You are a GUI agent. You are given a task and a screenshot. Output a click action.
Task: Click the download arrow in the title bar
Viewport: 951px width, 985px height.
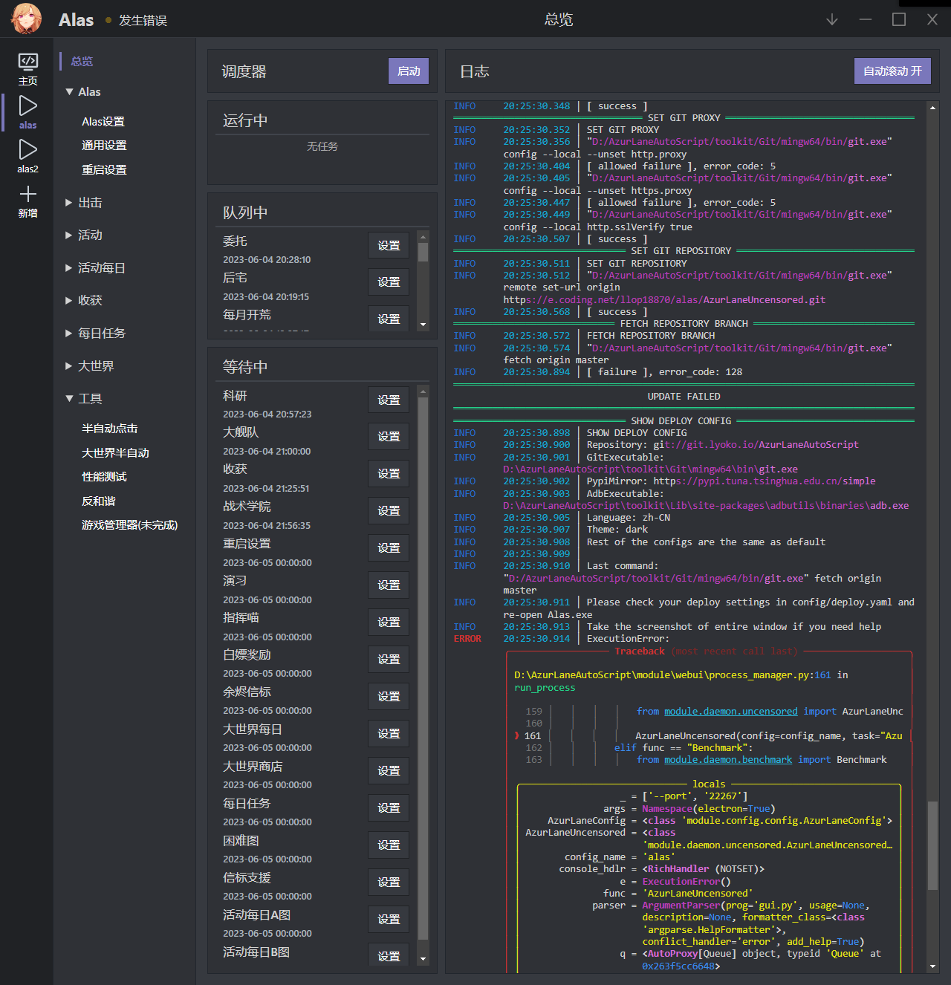click(831, 19)
